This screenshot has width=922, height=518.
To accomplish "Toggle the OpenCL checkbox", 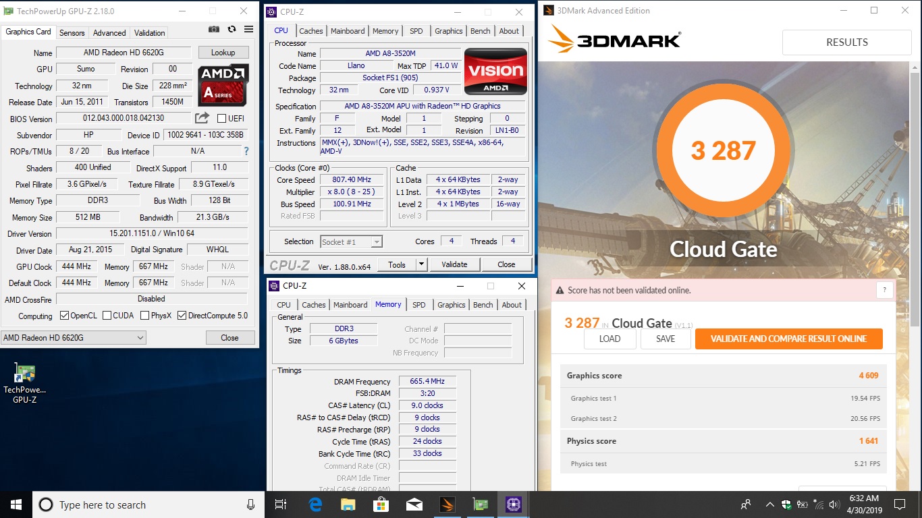I will [64, 316].
